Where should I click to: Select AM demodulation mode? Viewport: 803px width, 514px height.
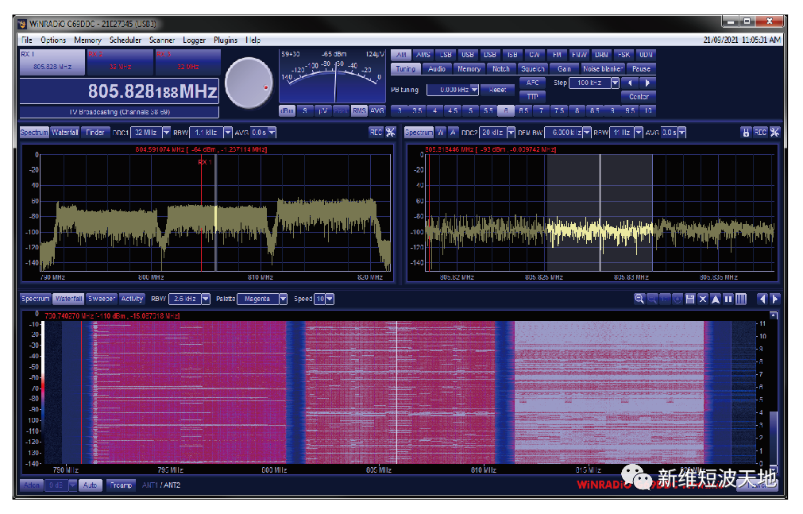pyautogui.click(x=402, y=55)
